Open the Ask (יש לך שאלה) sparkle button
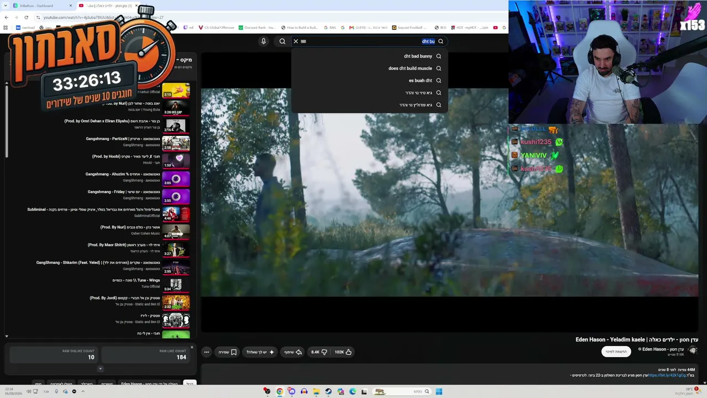The width and height of the screenshot is (707, 398). click(260, 352)
